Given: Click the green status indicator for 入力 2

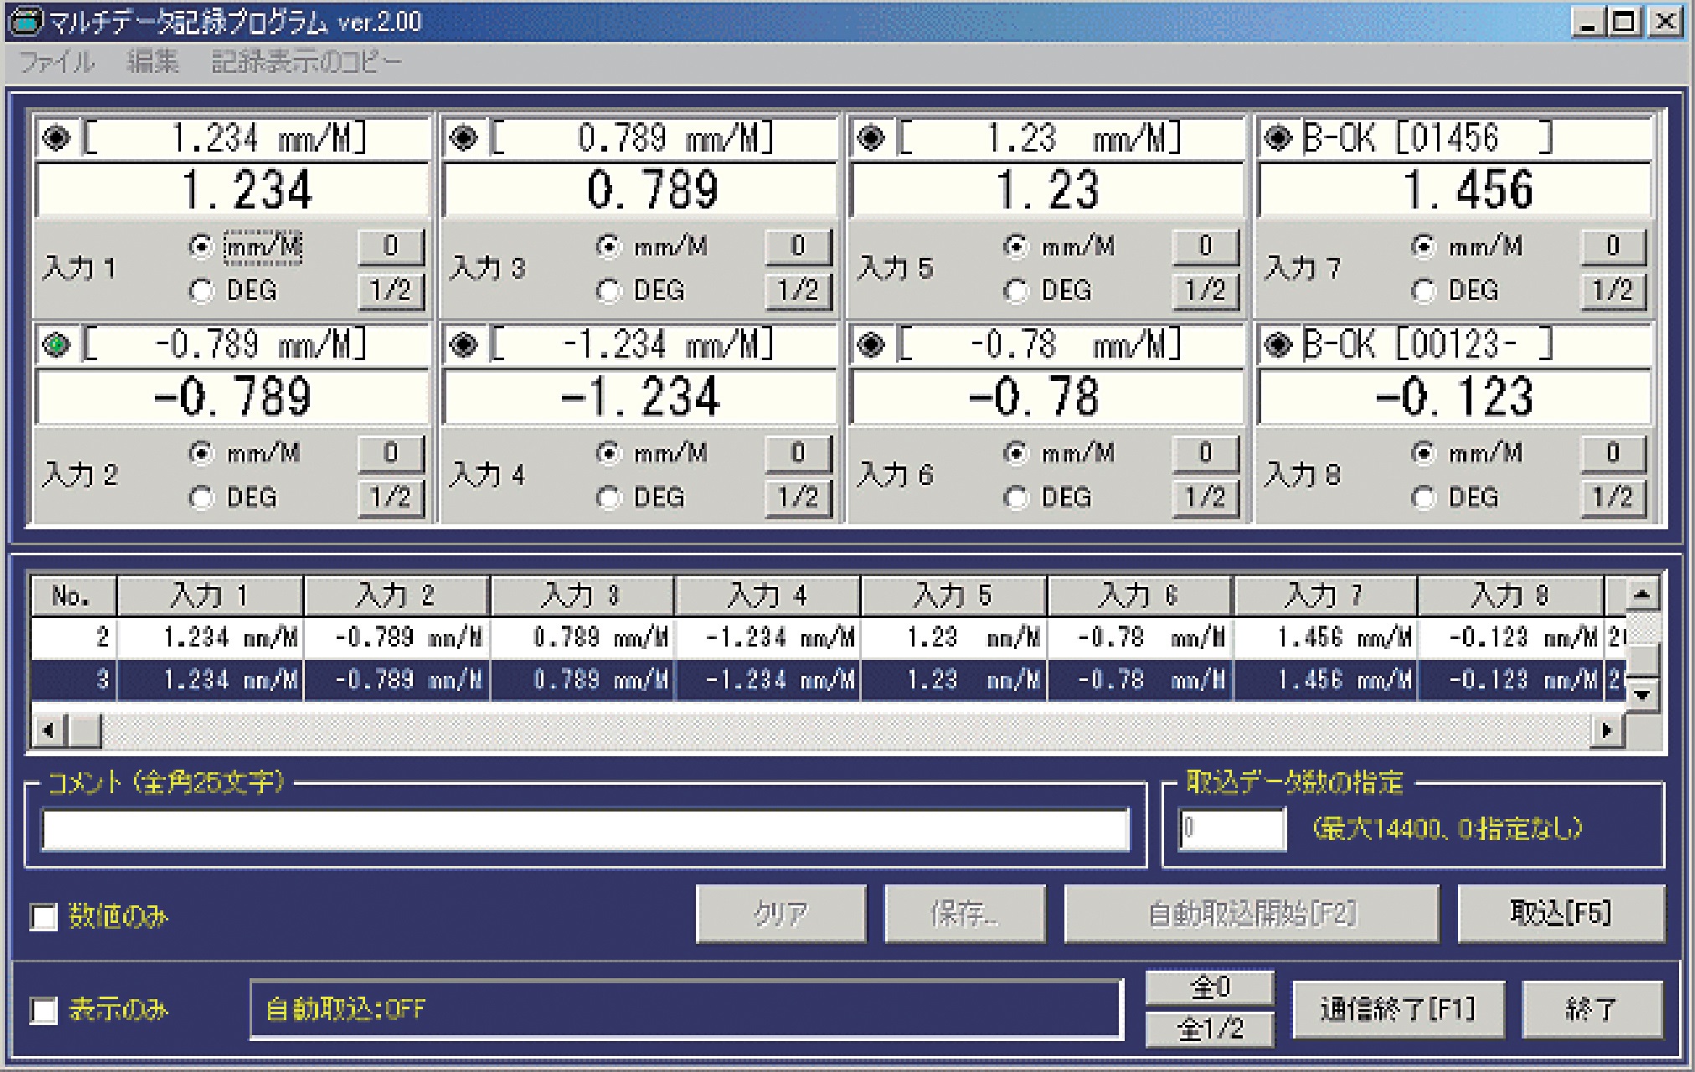Looking at the screenshot, I should click(x=56, y=344).
